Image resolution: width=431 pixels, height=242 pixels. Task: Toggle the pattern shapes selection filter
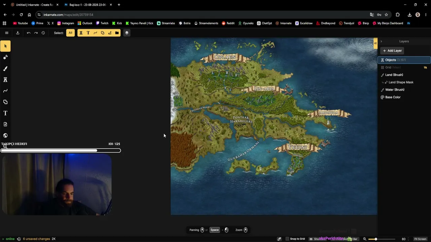pyautogui.click(x=102, y=33)
